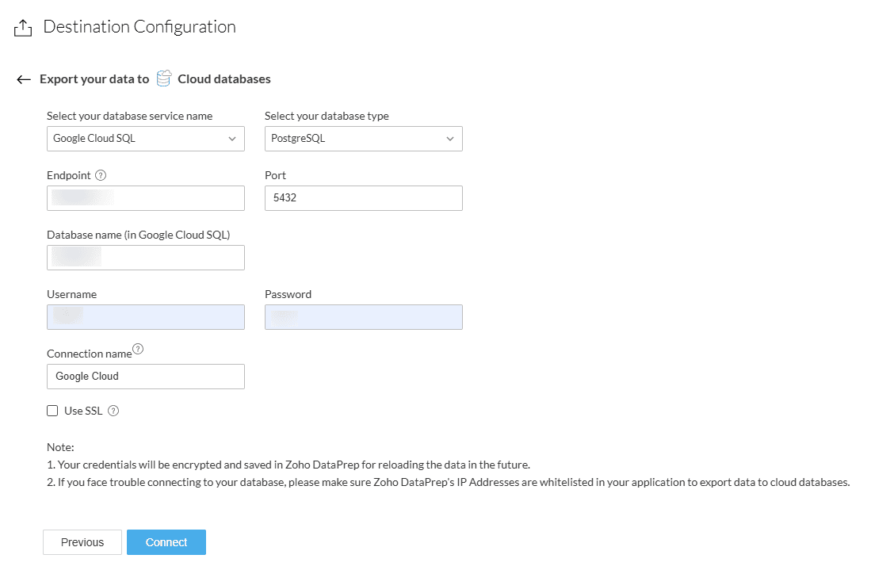Click the Use SSL help icon

point(113,411)
